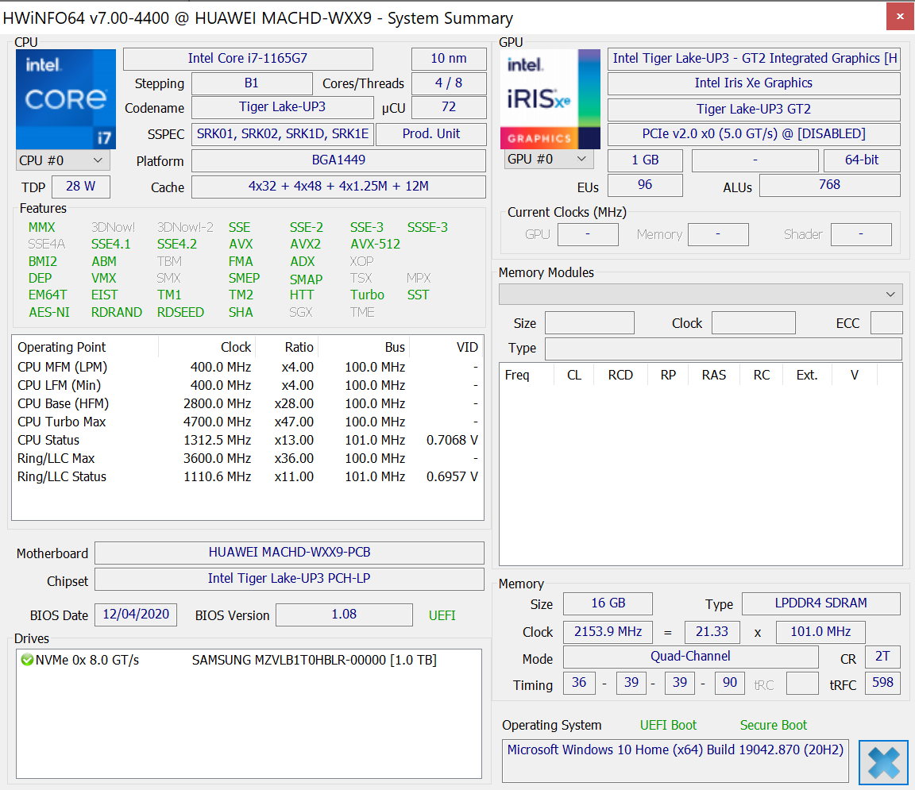Click the PCIe v2.0 x0 DISABLED field
This screenshot has width=915, height=790.
(x=754, y=133)
